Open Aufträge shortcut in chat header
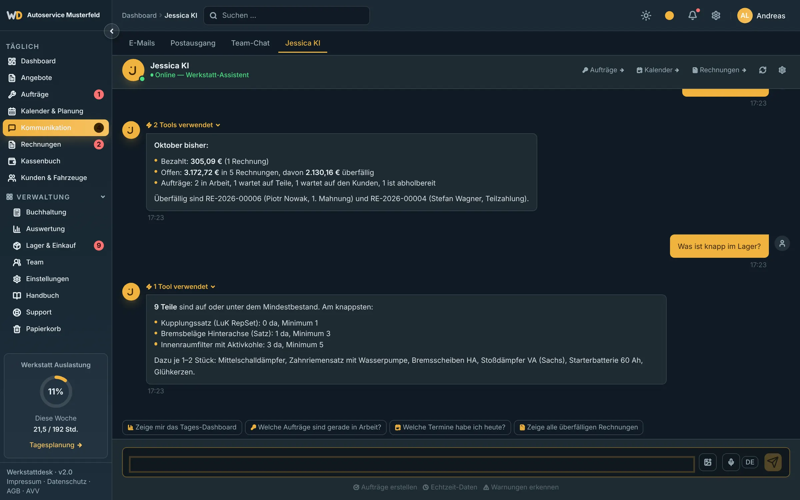Image resolution: width=800 pixels, height=500 pixels. [x=603, y=70]
